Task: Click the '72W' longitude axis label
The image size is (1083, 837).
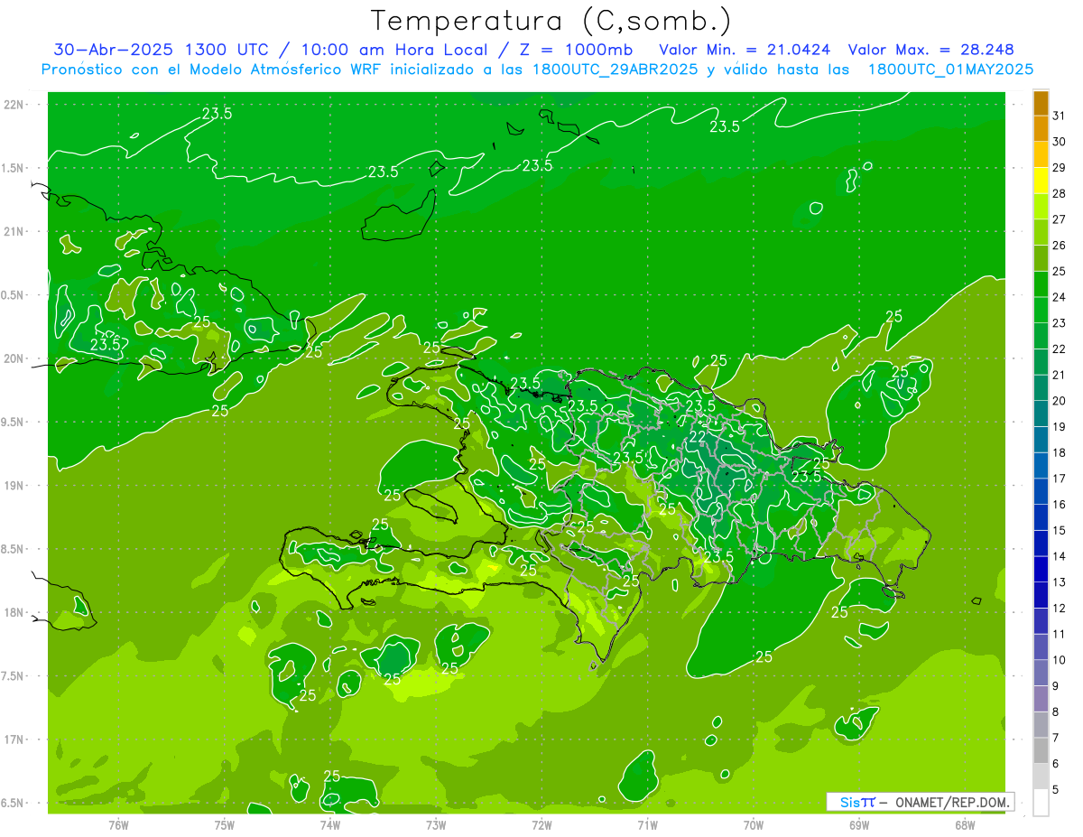Action: coord(541,825)
